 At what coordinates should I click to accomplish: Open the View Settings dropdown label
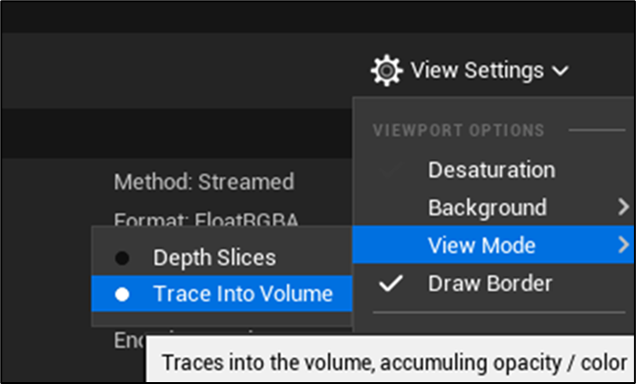477,70
